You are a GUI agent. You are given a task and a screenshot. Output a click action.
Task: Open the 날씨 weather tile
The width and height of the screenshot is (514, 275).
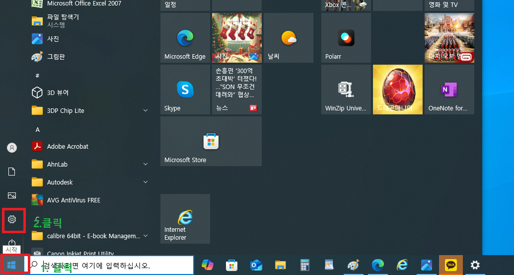(289, 38)
